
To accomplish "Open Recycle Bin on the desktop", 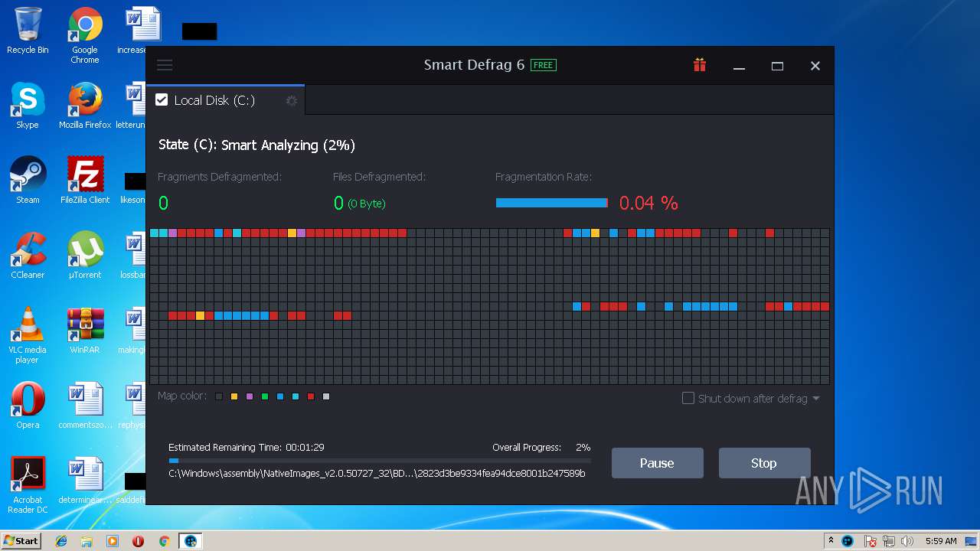I will coord(28,31).
